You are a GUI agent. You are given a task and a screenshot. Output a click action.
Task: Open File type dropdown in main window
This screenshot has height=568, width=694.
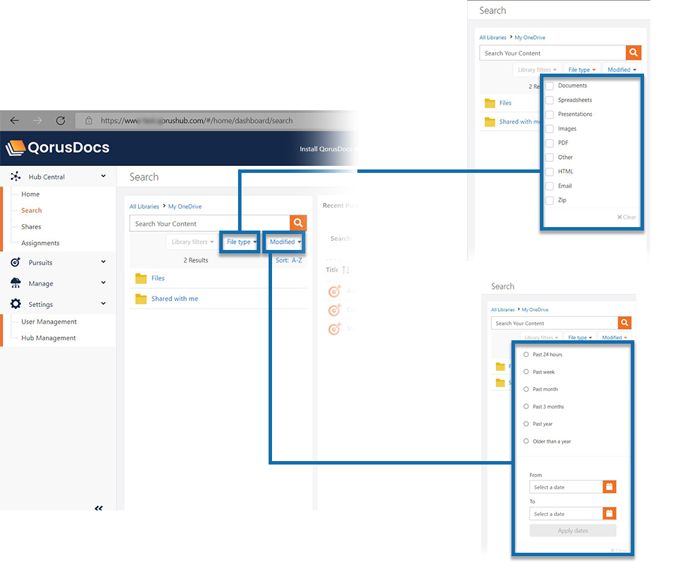(242, 242)
